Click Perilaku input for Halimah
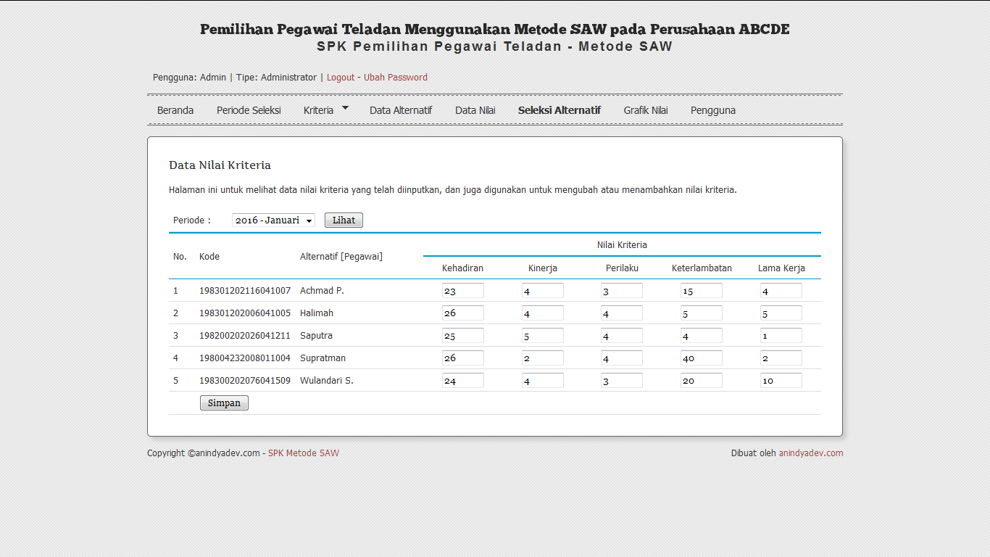The height and width of the screenshot is (557, 990). (621, 313)
